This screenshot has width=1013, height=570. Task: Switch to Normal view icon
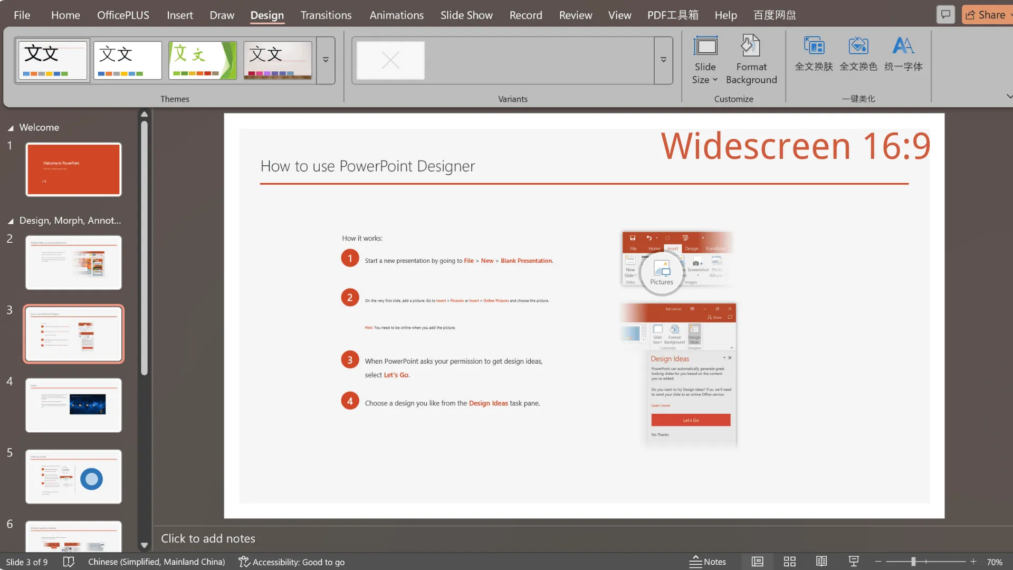[757, 562]
